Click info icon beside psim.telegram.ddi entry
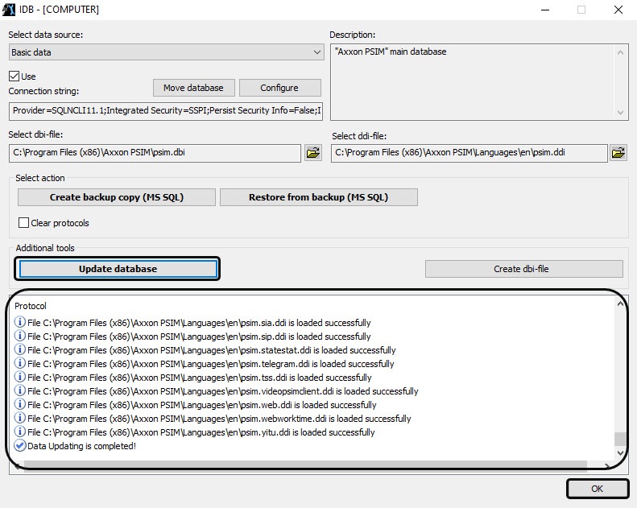The width and height of the screenshot is (637, 508). pos(19,363)
